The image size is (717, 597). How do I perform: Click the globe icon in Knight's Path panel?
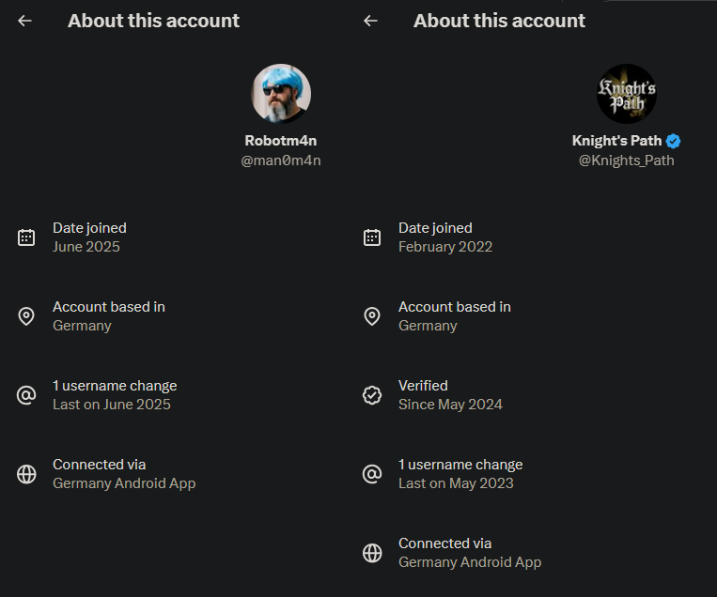[x=372, y=553]
